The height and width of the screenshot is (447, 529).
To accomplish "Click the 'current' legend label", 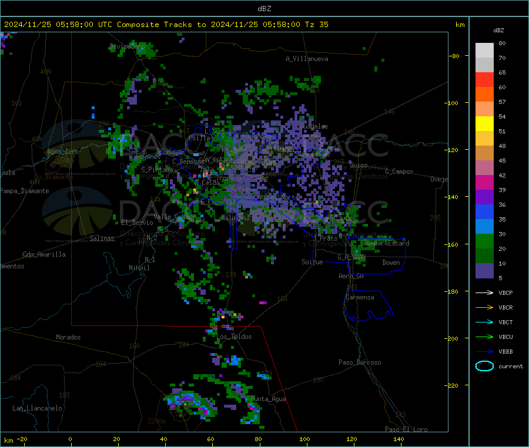I will [511, 366].
